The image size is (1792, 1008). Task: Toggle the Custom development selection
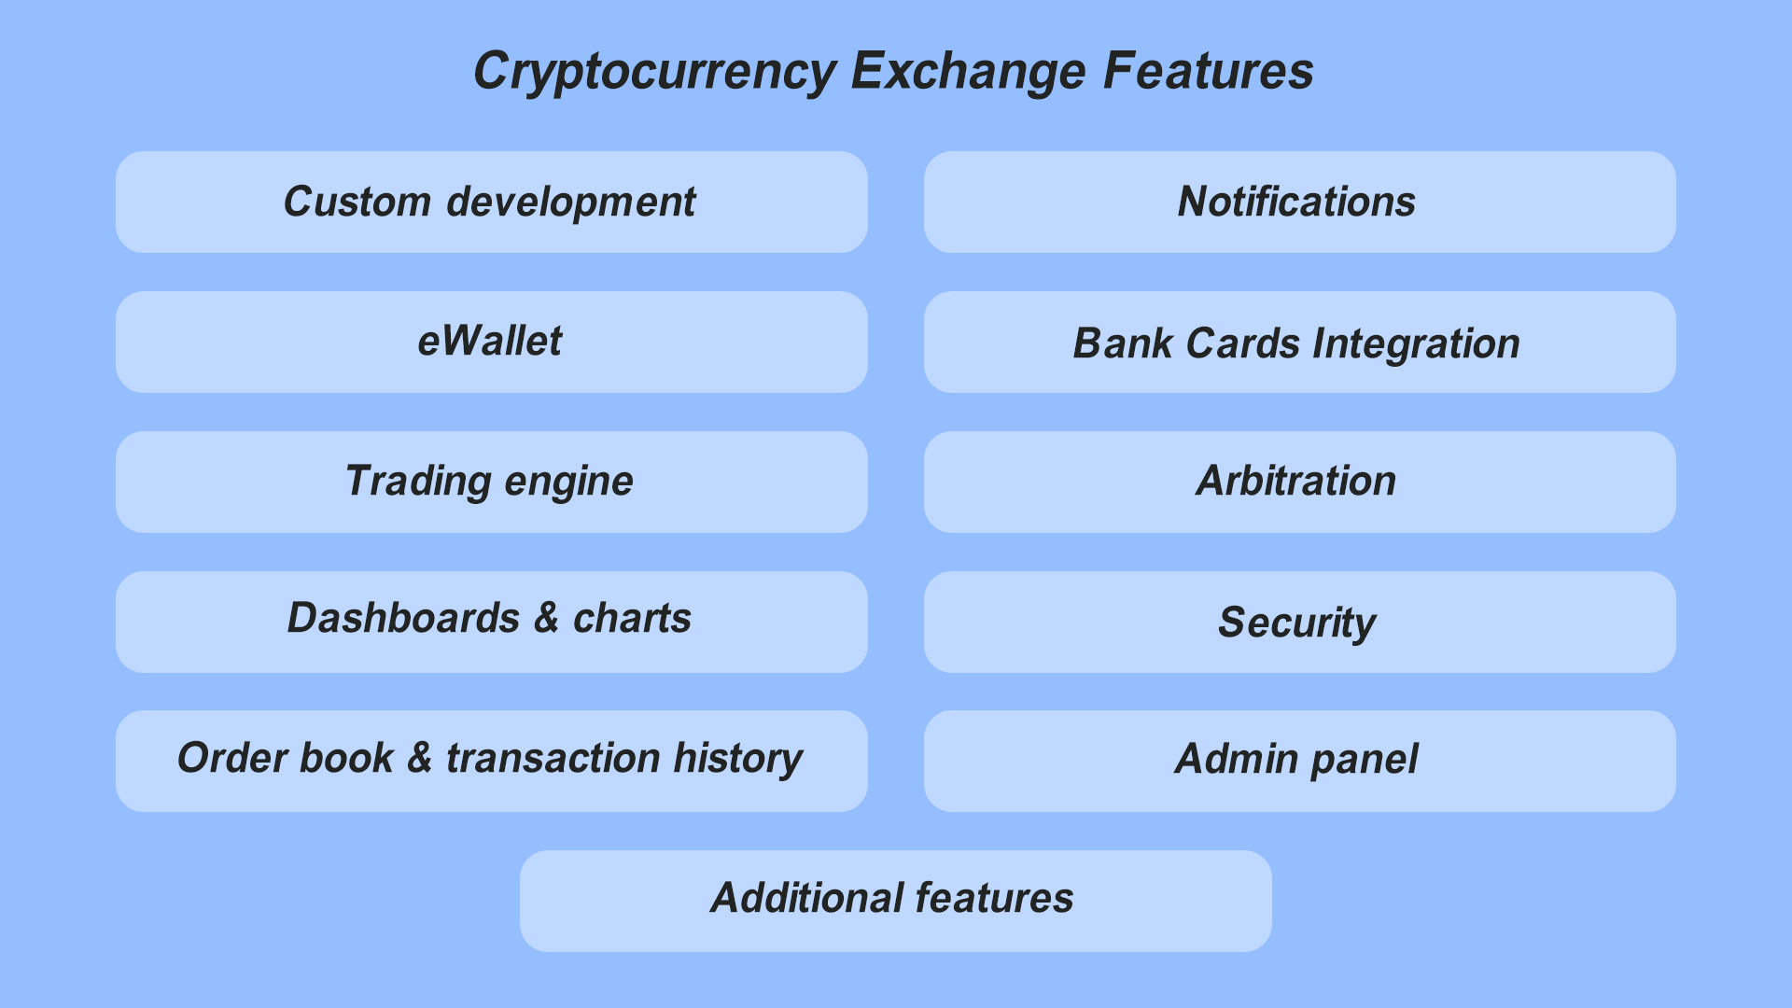tap(489, 201)
